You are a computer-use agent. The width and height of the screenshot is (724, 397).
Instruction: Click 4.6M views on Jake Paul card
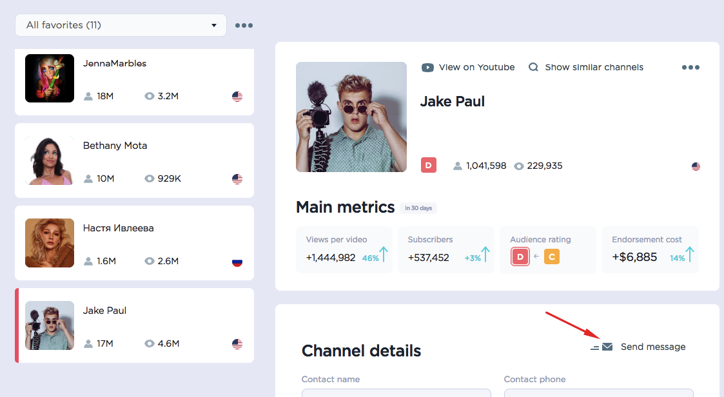(168, 344)
